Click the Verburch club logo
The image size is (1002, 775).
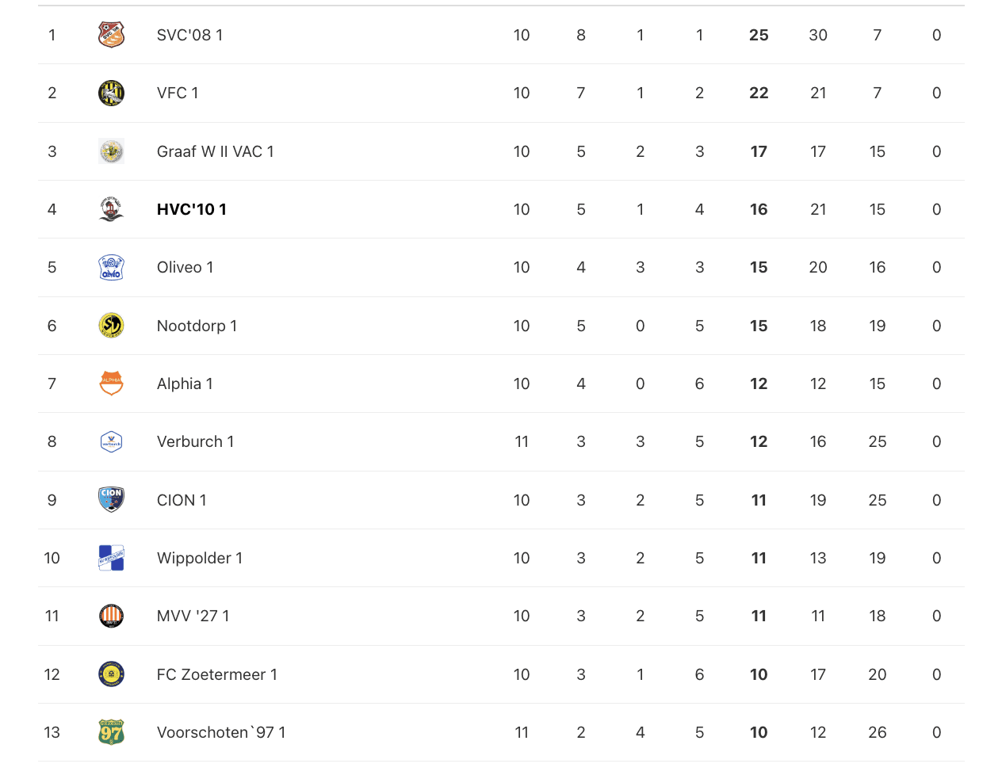[x=111, y=441]
